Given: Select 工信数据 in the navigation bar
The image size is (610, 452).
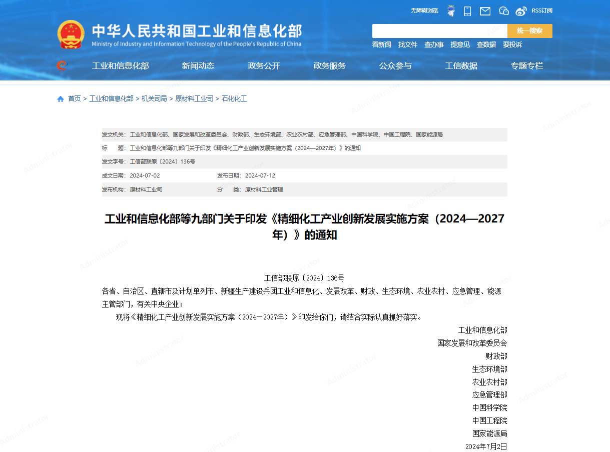Looking at the screenshot, I should point(461,65).
